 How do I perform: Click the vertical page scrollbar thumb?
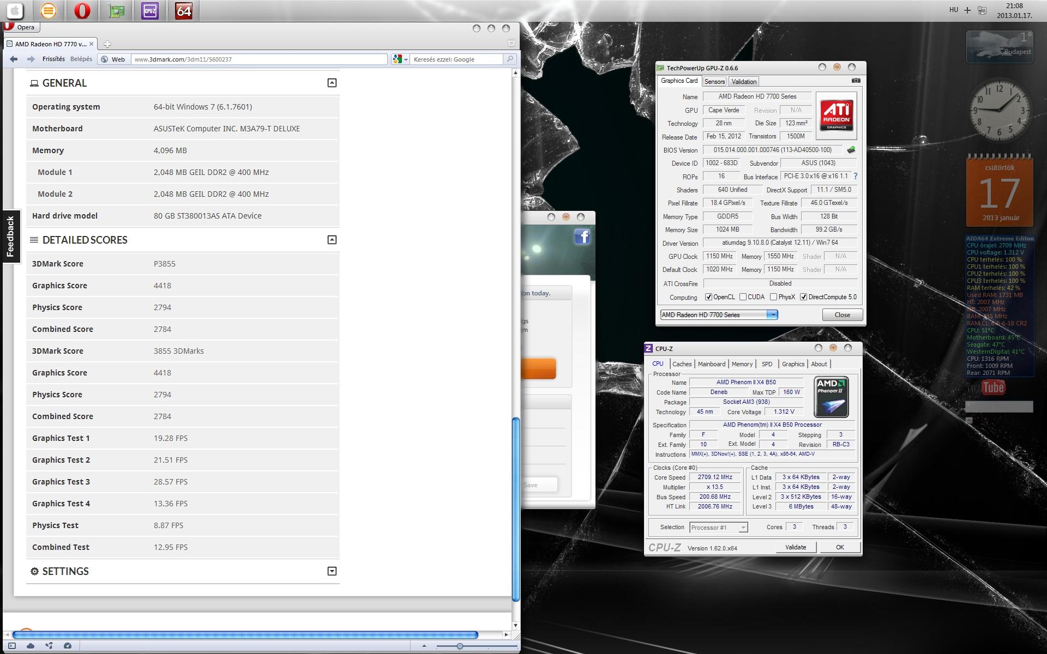click(515, 508)
